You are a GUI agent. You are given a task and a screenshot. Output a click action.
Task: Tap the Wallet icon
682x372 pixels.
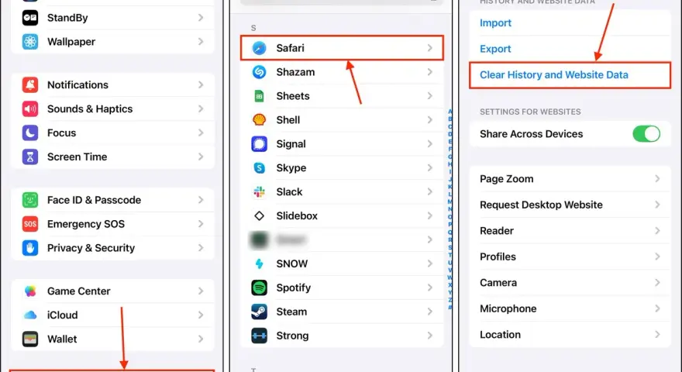[x=30, y=339]
